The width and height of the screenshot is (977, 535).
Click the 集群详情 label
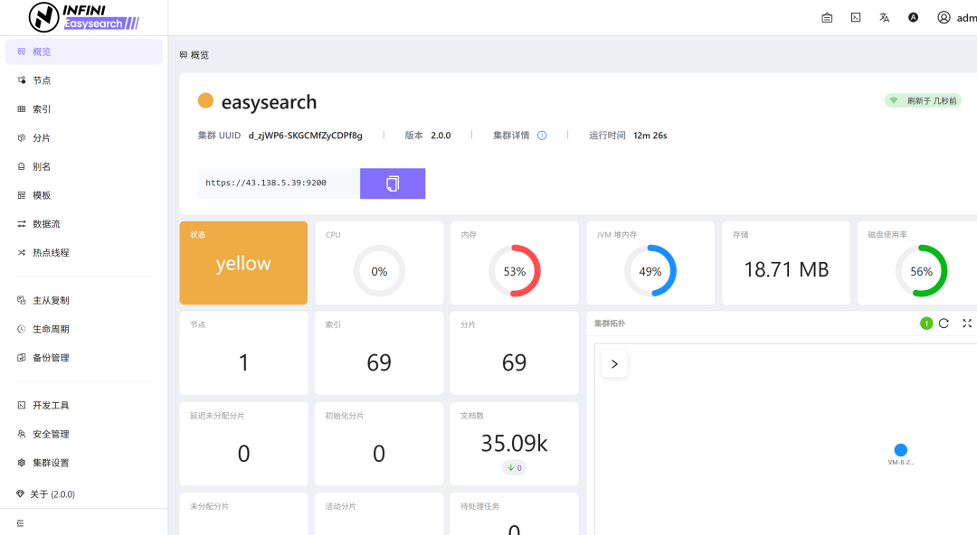pos(511,136)
